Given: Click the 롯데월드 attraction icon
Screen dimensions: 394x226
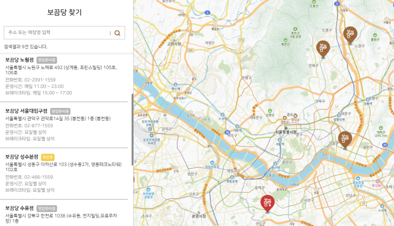Looking at the screenshot, I should point(378,182).
